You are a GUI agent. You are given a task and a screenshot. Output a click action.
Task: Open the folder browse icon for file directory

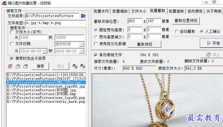(x=83, y=16)
